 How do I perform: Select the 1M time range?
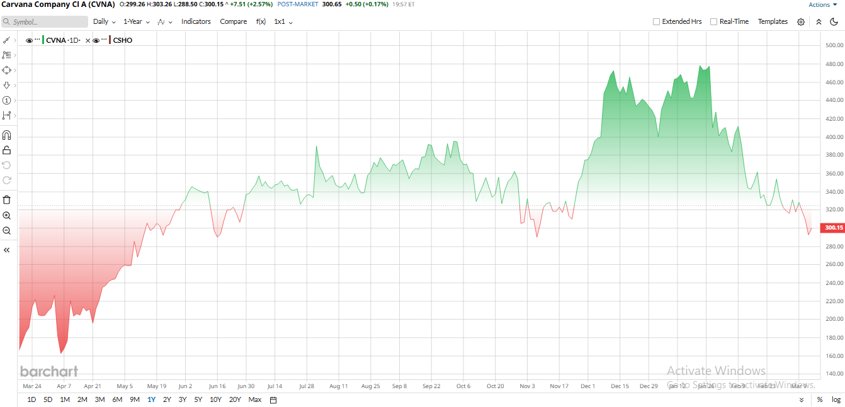[65, 399]
